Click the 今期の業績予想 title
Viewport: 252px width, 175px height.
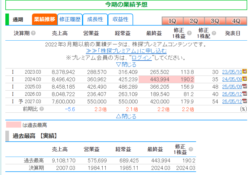point(126,5)
